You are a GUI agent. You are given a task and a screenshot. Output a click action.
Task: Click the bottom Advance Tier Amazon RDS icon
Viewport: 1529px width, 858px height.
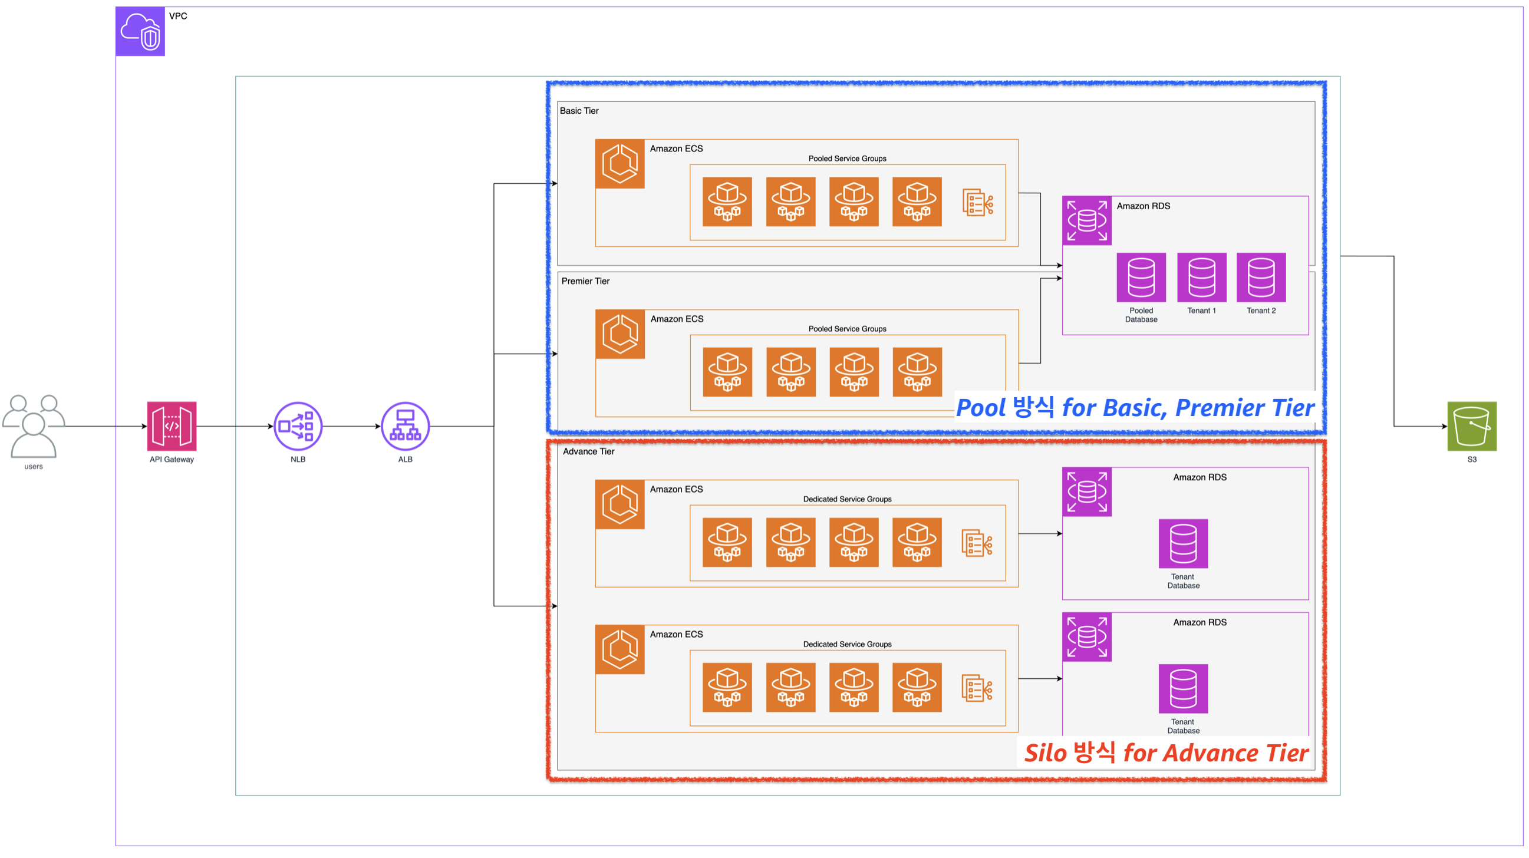click(1086, 637)
